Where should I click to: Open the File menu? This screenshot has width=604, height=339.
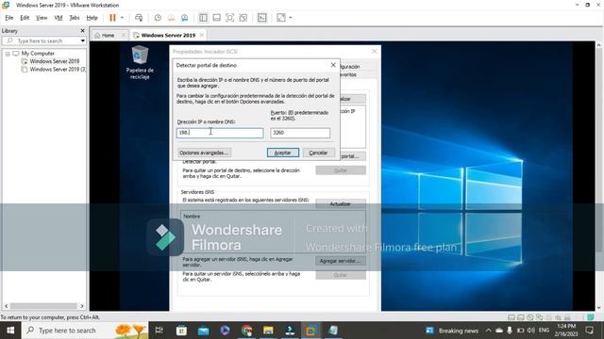(x=9, y=18)
